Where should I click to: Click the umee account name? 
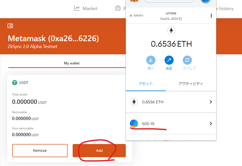click(171, 13)
